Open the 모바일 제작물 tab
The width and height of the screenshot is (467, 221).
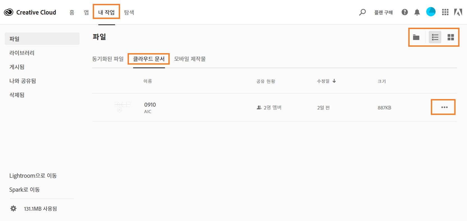(190, 59)
